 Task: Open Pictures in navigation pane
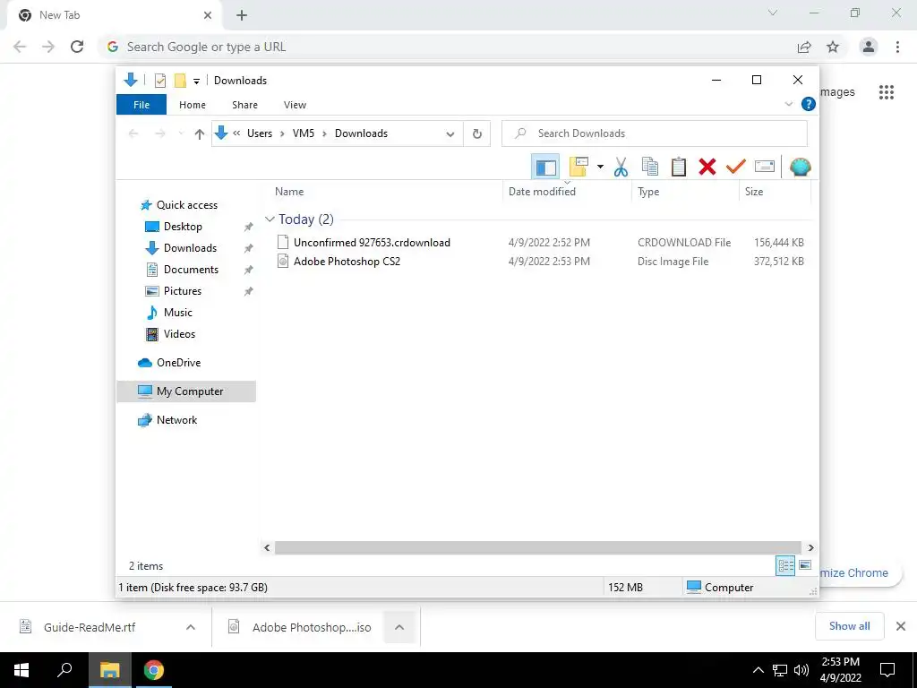183,291
